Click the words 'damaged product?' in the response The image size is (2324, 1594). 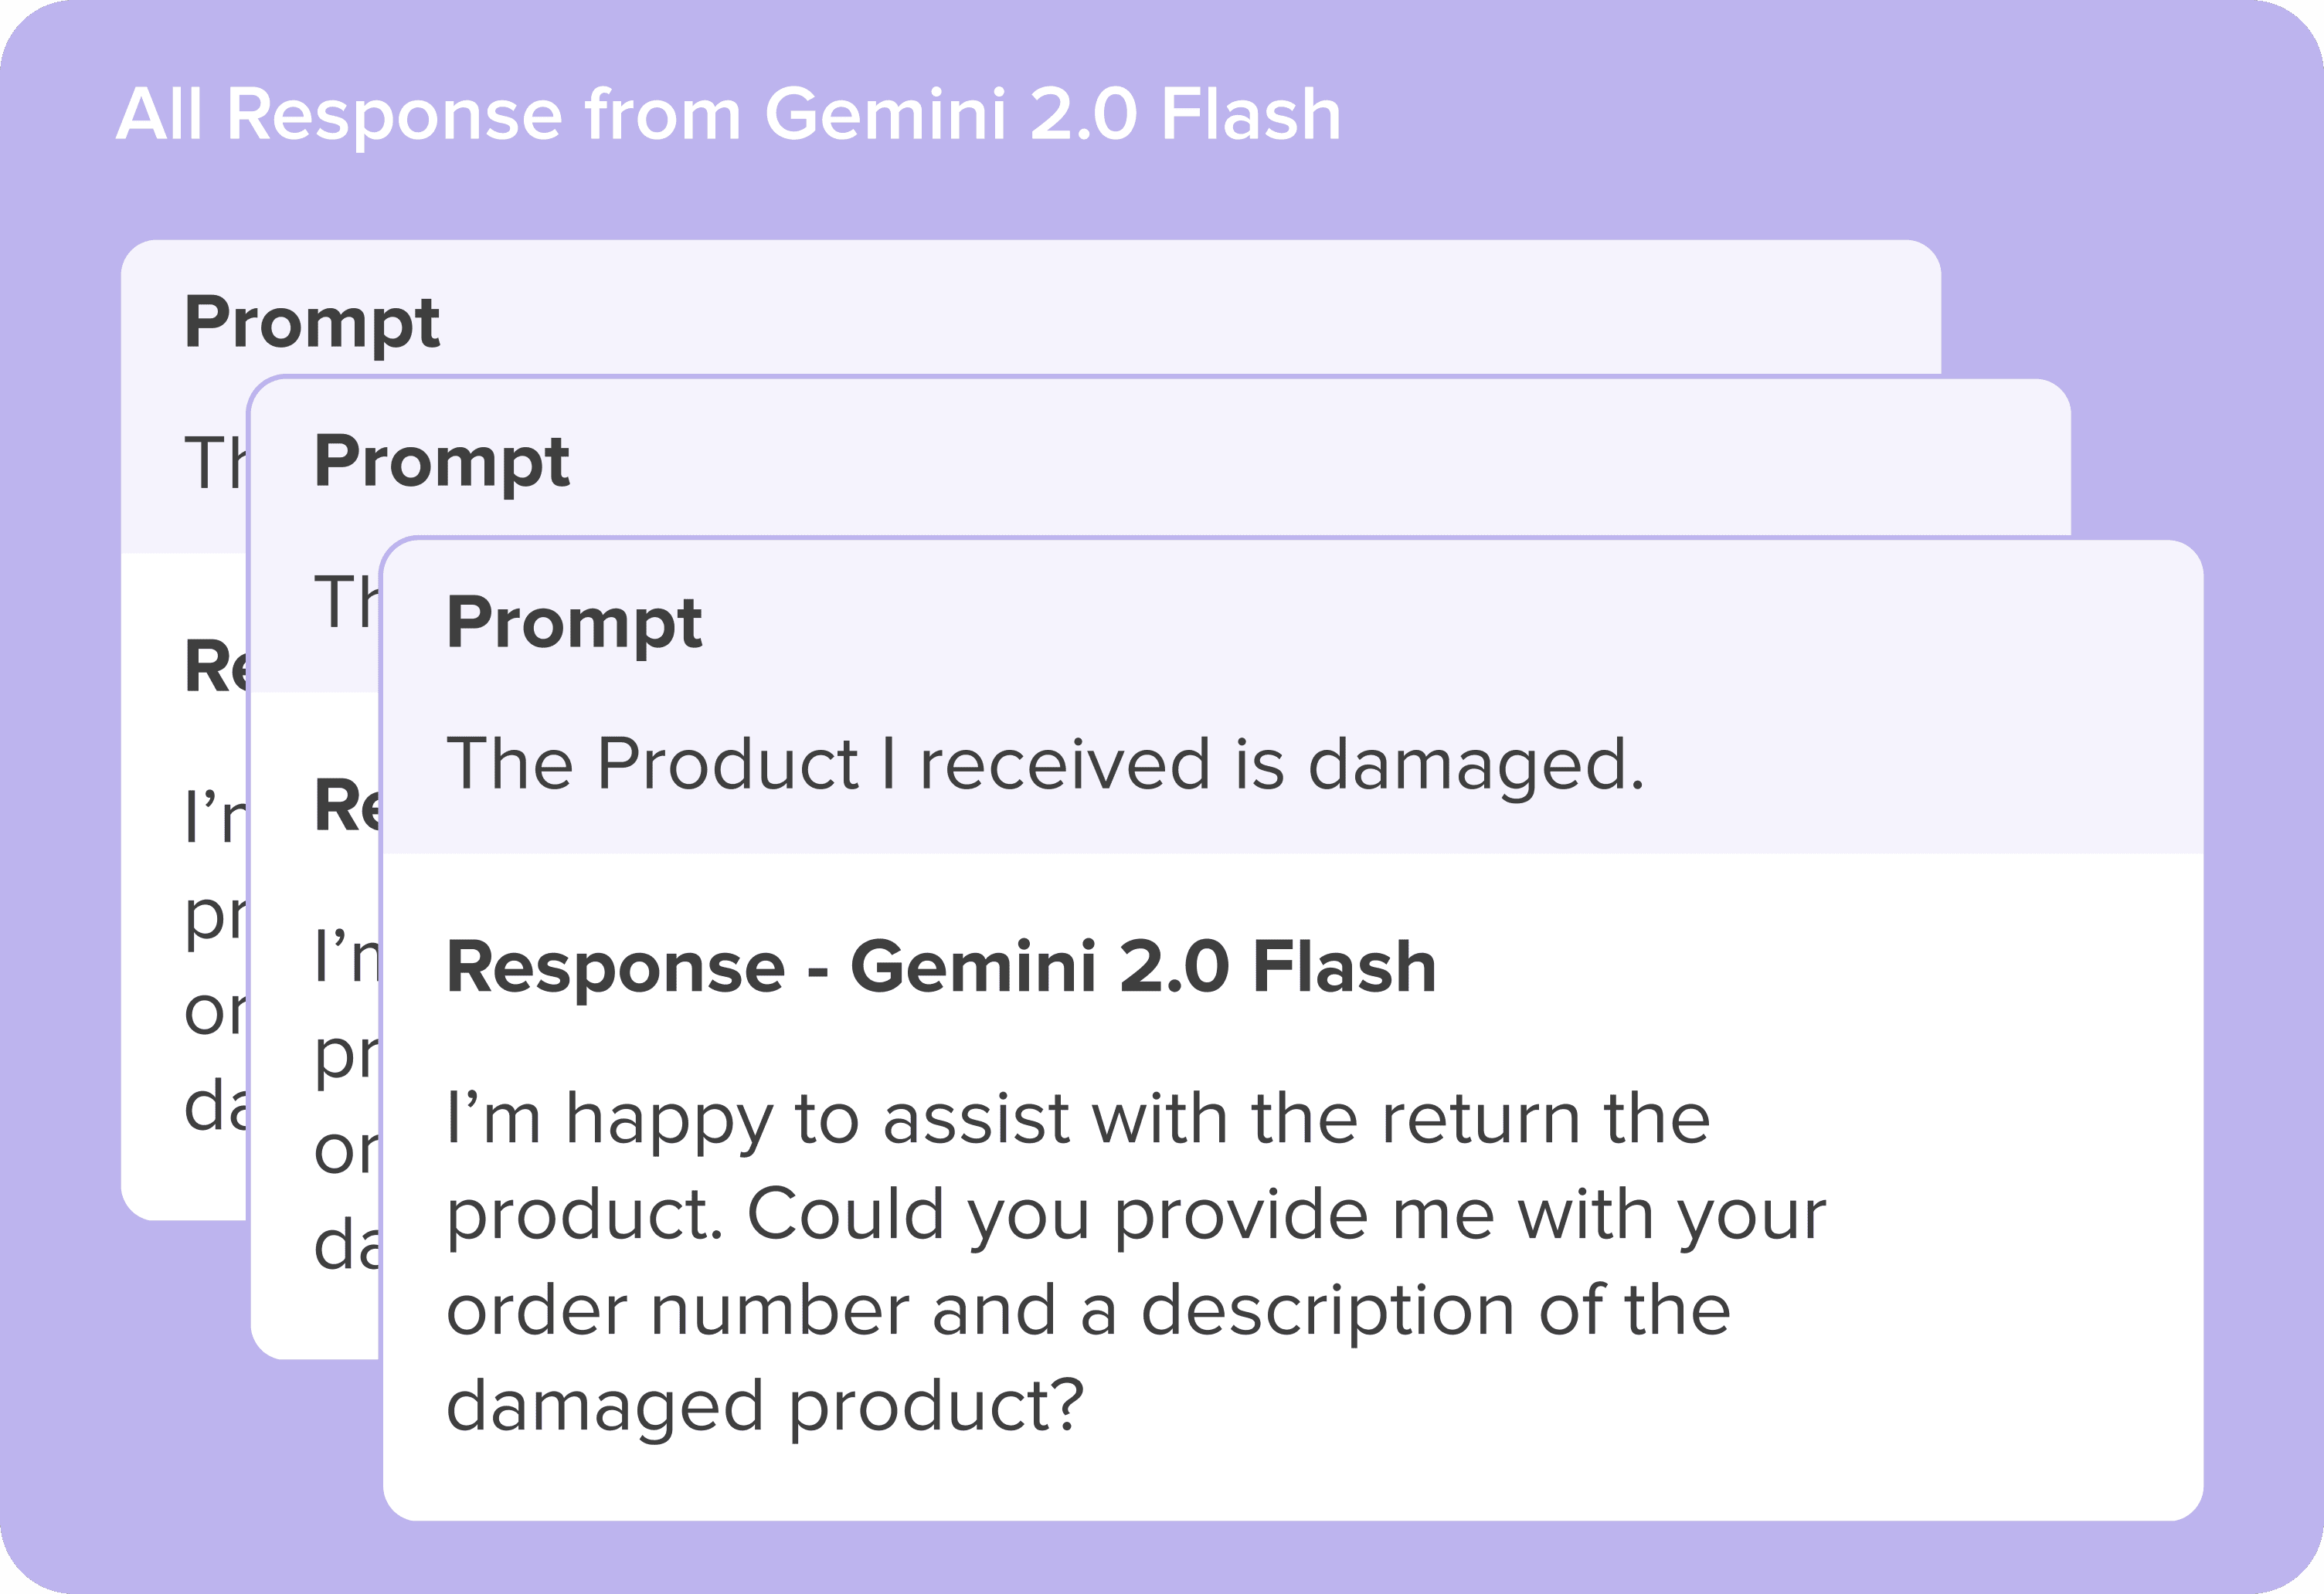click(x=765, y=1407)
